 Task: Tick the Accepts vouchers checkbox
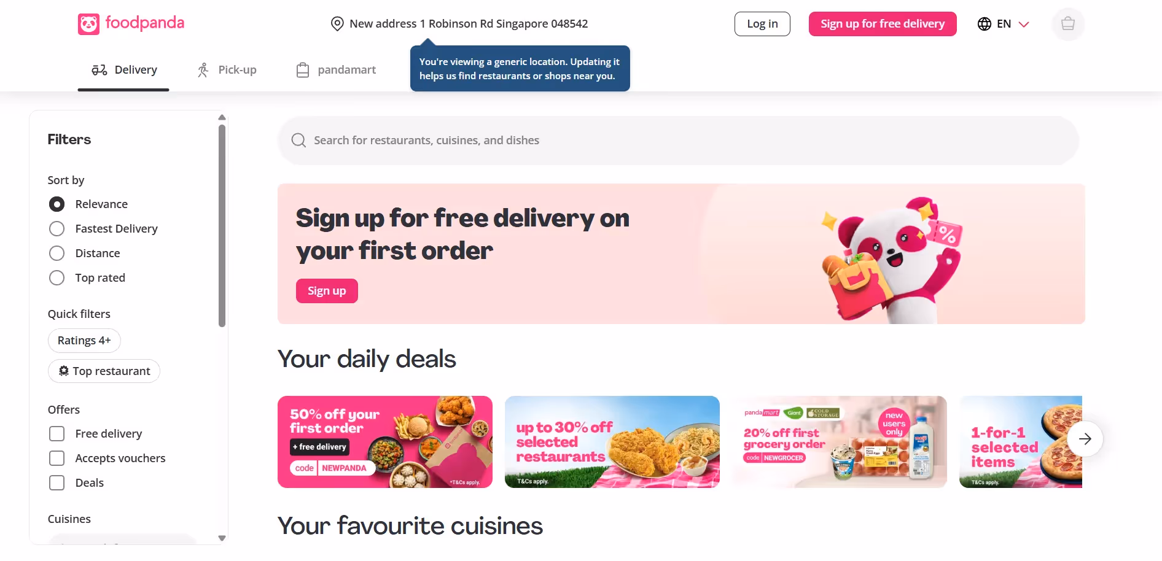click(57, 458)
